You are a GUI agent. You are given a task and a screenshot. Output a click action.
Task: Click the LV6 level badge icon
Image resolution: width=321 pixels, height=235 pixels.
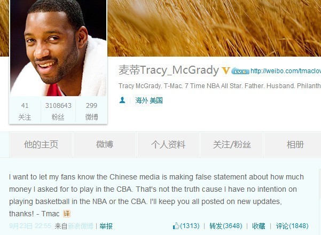tap(240, 71)
